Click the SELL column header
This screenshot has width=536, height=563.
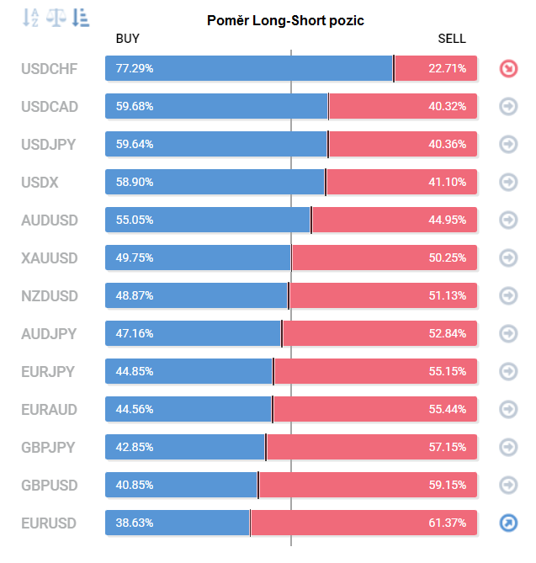coord(452,38)
